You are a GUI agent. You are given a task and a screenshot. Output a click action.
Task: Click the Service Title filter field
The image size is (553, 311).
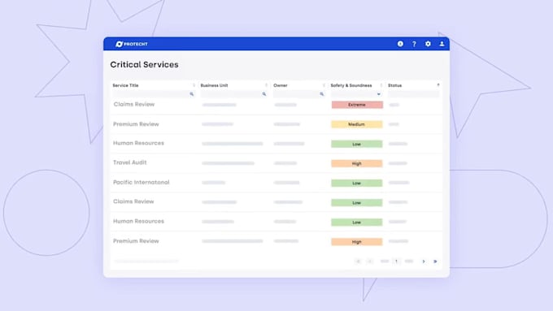point(154,94)
